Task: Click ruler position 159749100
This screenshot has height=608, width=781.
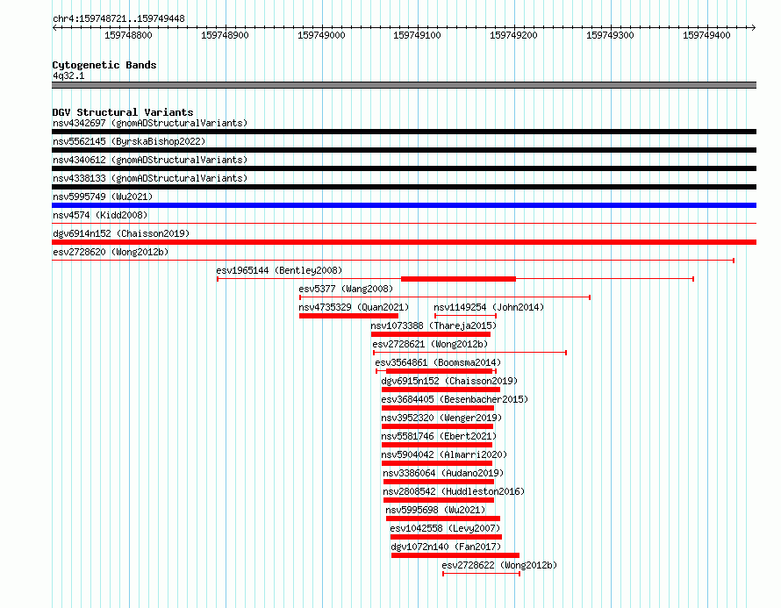Action: coord(417,35)
